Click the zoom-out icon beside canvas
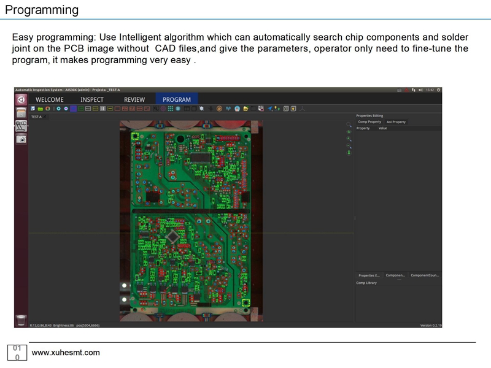 349,146
